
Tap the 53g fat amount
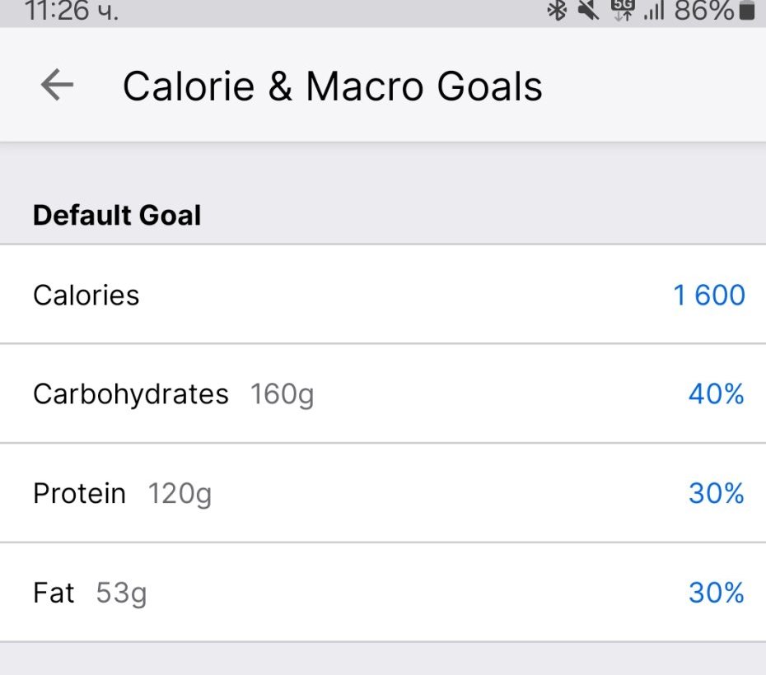click(121, 593)
